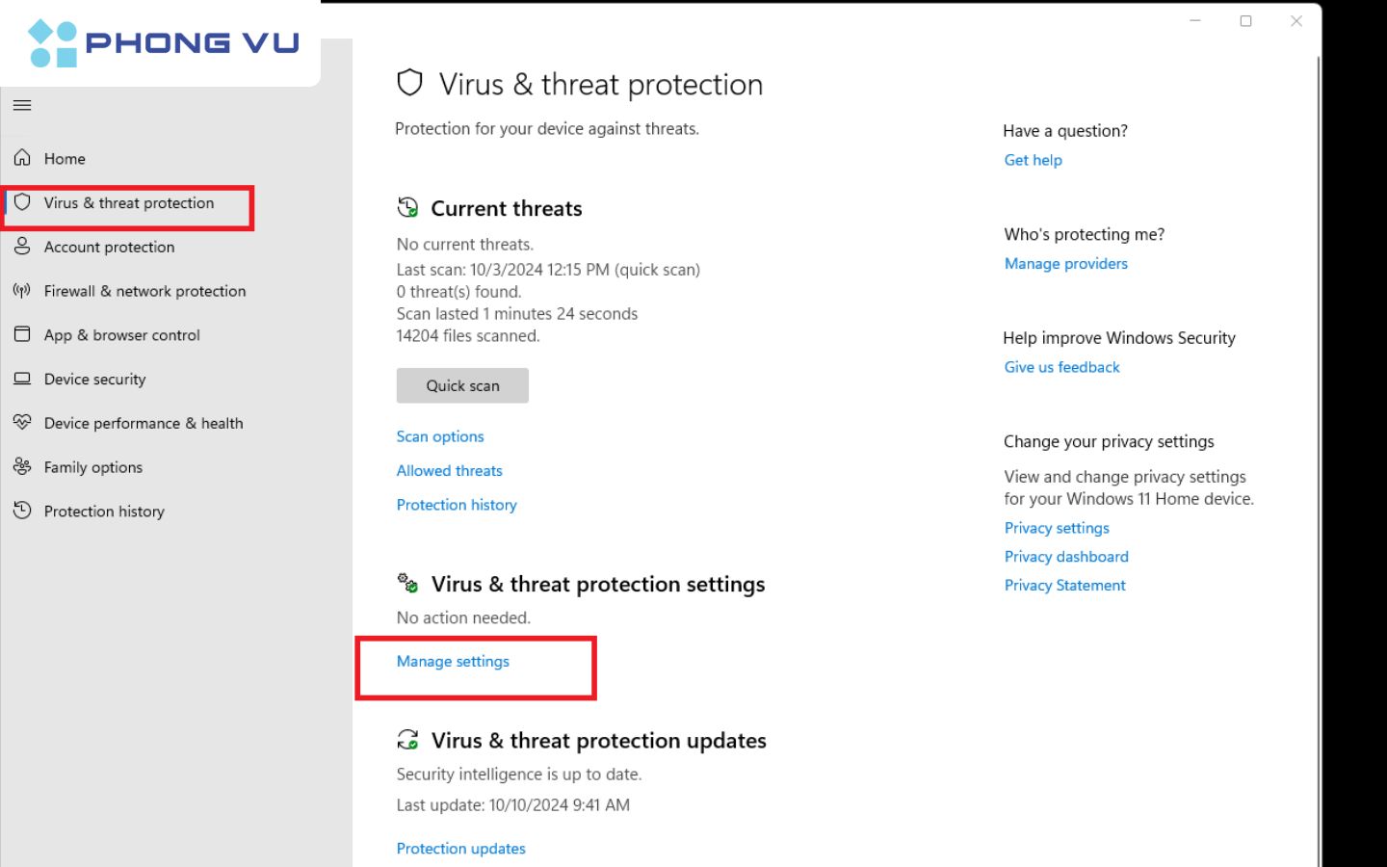Check Protection updates link
The width and height of the screenshot is (1387, 867).
click(x=460, y=849)
